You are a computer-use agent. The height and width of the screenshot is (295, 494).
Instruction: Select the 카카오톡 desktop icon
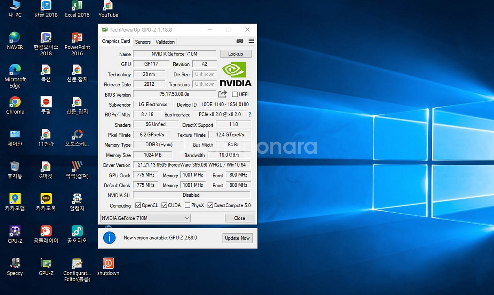click(x=46, y=202)
